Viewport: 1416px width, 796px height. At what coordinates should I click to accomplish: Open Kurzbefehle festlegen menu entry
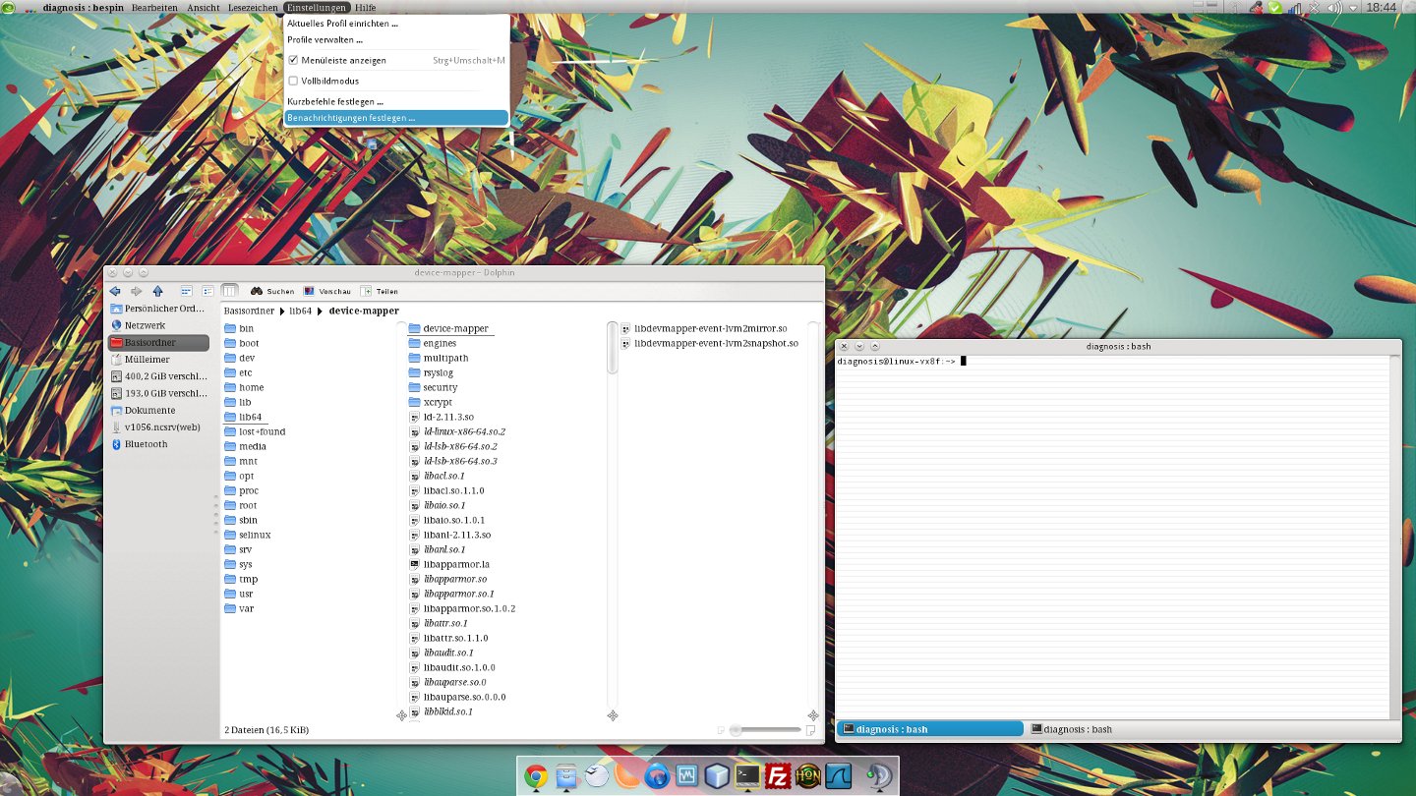click(396, 101)
